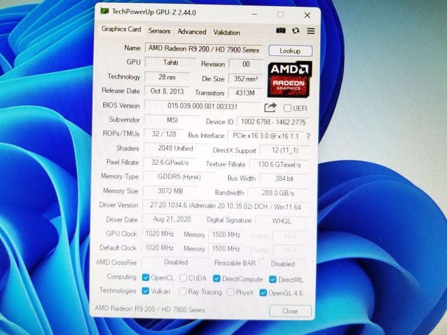
Task: Click the Name field AMD Radeon R9 200
Action: (x=203, y=49)
